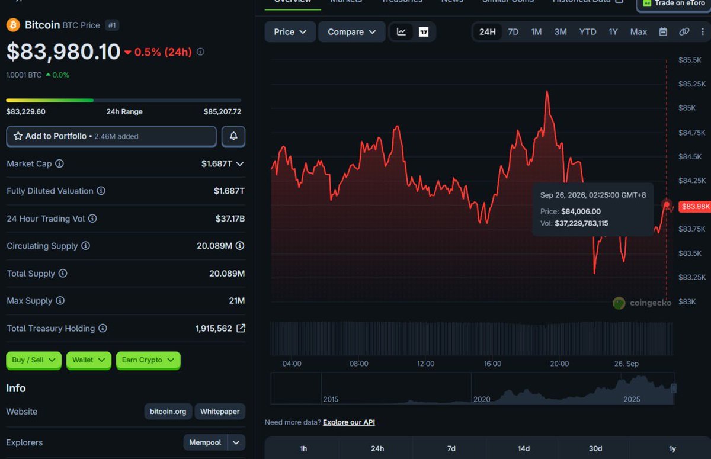Viewport: 711px width, 459px height.
Task: Select the 24h performance tab
Action: [x=377, y=448]
